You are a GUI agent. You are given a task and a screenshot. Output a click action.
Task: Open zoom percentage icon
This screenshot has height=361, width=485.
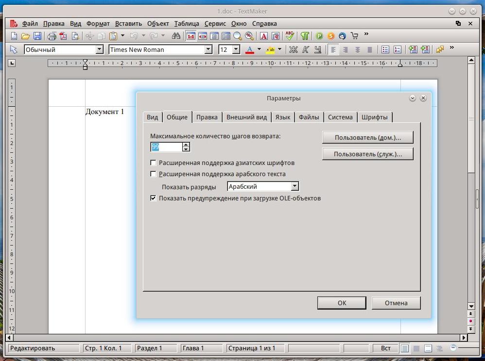[249, 36]
